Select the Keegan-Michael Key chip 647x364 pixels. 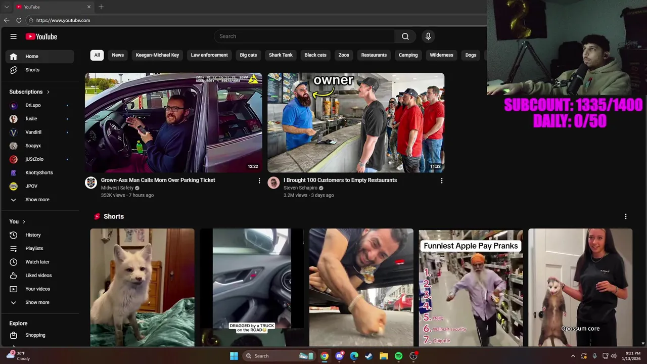(x=157, y=55)
